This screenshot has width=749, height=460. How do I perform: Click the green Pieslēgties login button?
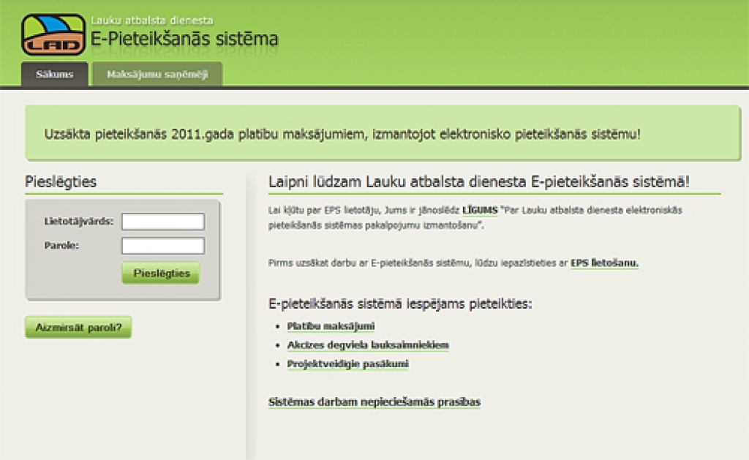[x=160, y=273]
